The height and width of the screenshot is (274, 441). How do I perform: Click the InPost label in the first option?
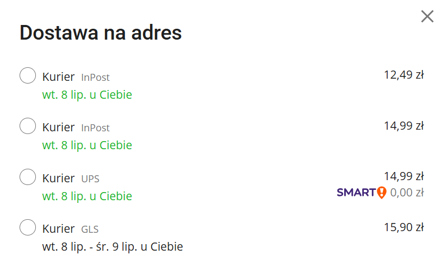95,78
